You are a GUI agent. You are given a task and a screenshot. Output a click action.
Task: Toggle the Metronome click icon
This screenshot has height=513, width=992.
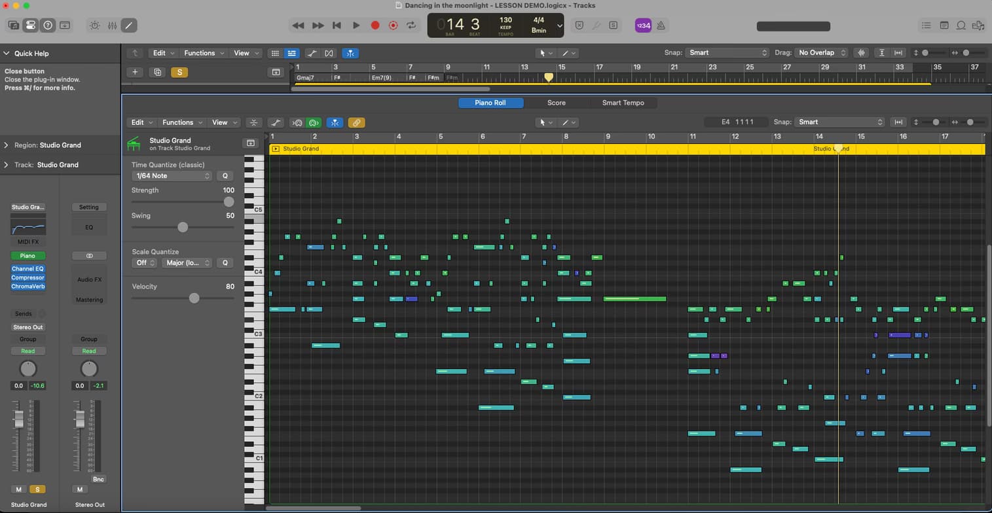(661, 26)
